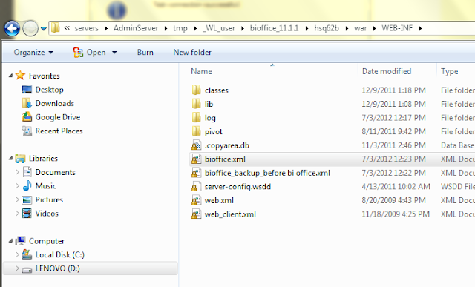Select the log folder icon
Viewport: 475px width, 287px height.
(196, 117)
